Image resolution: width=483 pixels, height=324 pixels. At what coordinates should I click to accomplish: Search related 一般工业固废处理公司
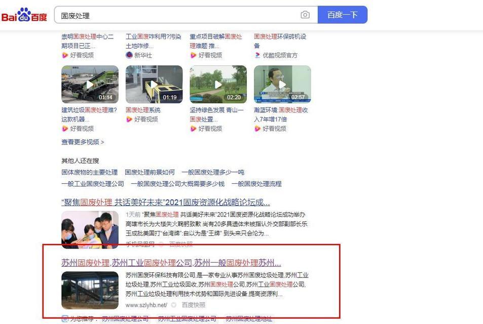92,184
